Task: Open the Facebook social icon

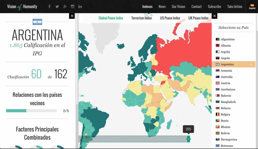Action: pyautogui.click(x=49, y=7)
